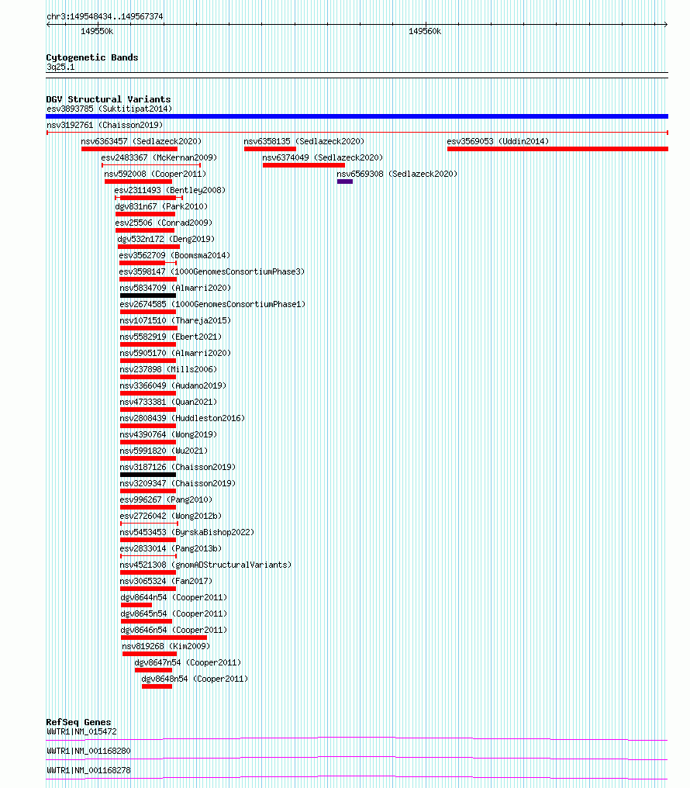Open nsv5582919 (Ebert2021) variant

click(171, 337)
